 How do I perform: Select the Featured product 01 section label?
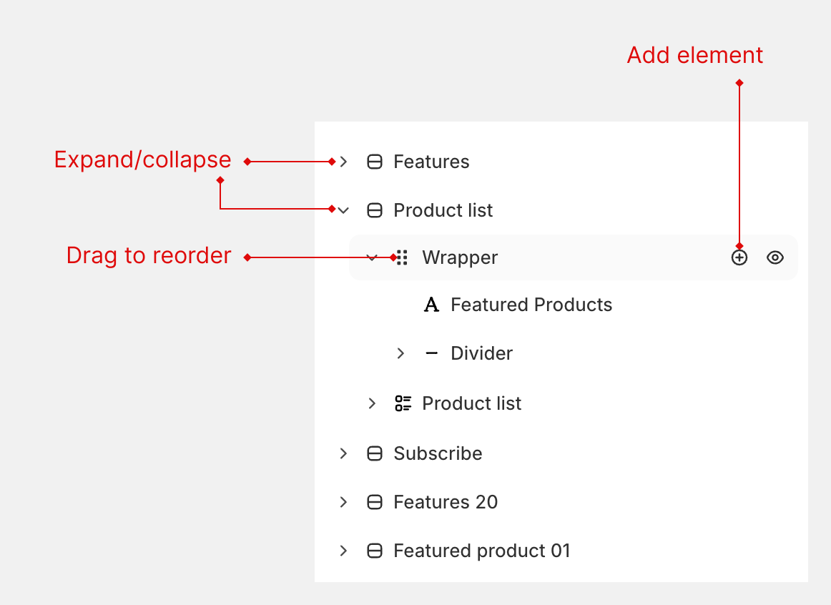tap(482, 551)
